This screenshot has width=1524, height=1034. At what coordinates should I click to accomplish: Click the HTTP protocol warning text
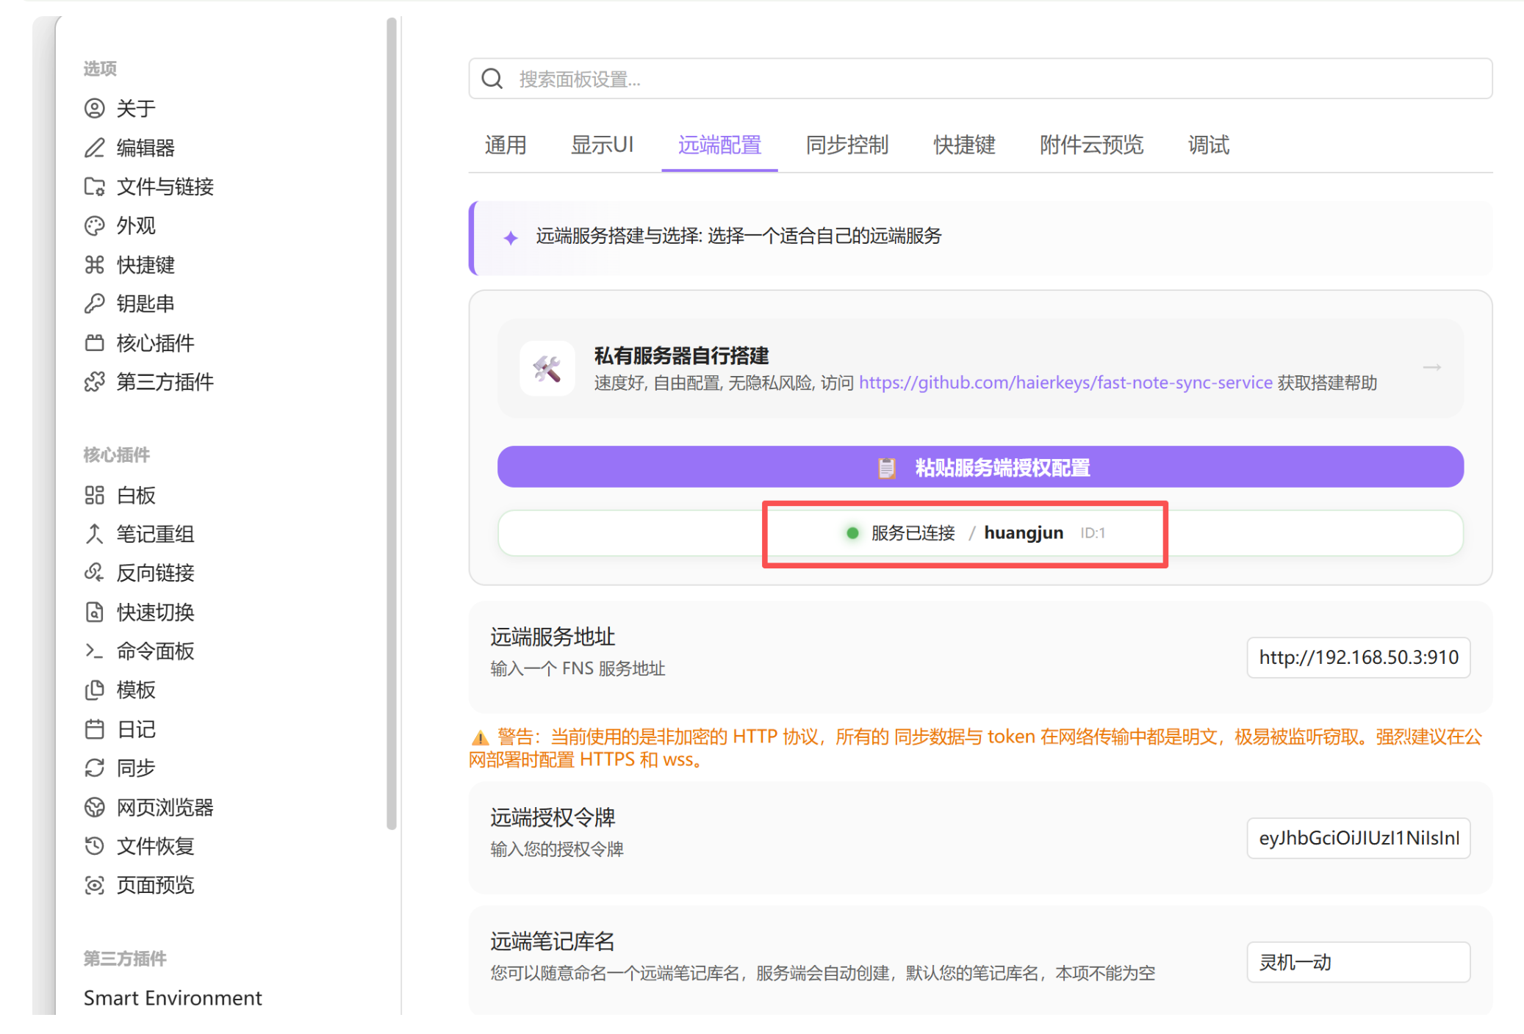pos(976,748)
